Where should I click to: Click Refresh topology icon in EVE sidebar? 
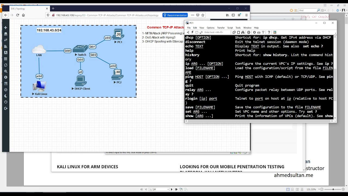click(x=5, y=65)
